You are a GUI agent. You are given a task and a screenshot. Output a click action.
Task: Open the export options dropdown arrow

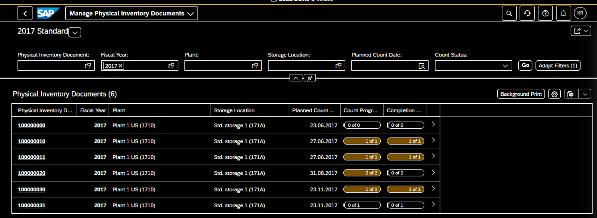[x=585, y=94]
